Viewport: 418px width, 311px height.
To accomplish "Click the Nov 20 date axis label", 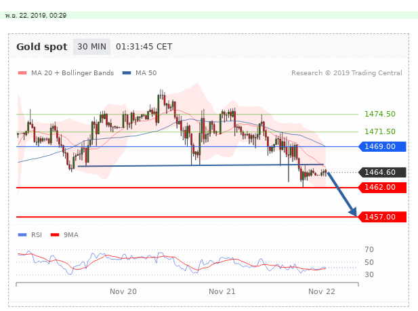I will point(123,291).
